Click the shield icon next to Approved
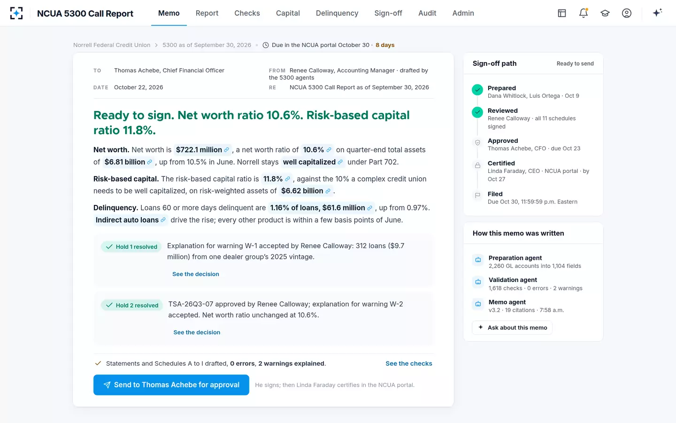Image resolution: width=676 pixels, height=423 pixels. [x=477, y=142]
